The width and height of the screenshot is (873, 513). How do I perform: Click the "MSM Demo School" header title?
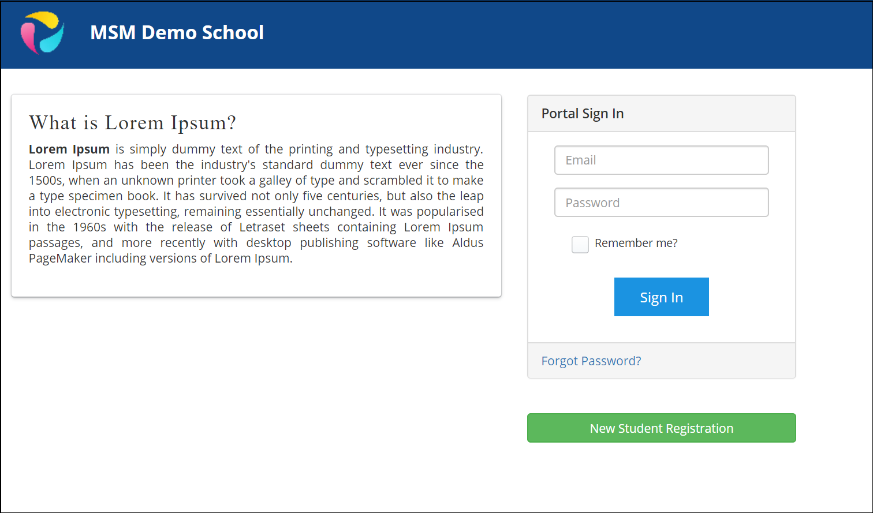click(177, 32)
